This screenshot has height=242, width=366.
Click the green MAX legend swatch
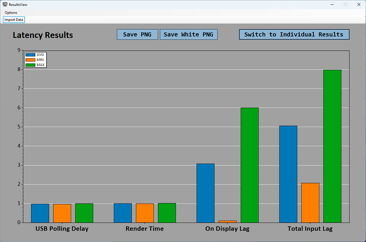[30, 65]
